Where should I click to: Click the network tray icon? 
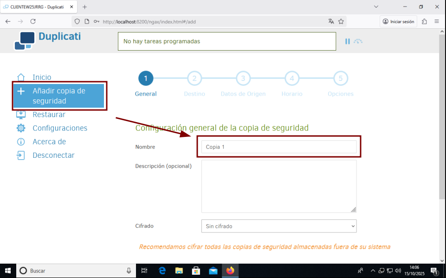point(390,271)
